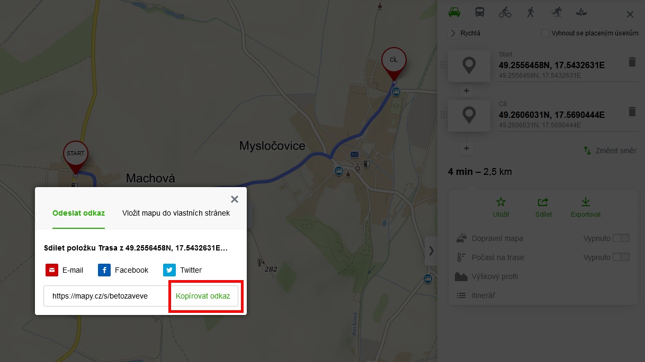The width and height of the screenshot is (645, 362).
Task: Share route via Twitter icon
Action: (169, 270)
